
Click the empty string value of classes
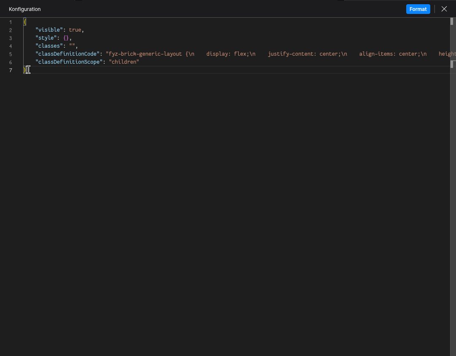pyautogui.click(x=72, y=46)
